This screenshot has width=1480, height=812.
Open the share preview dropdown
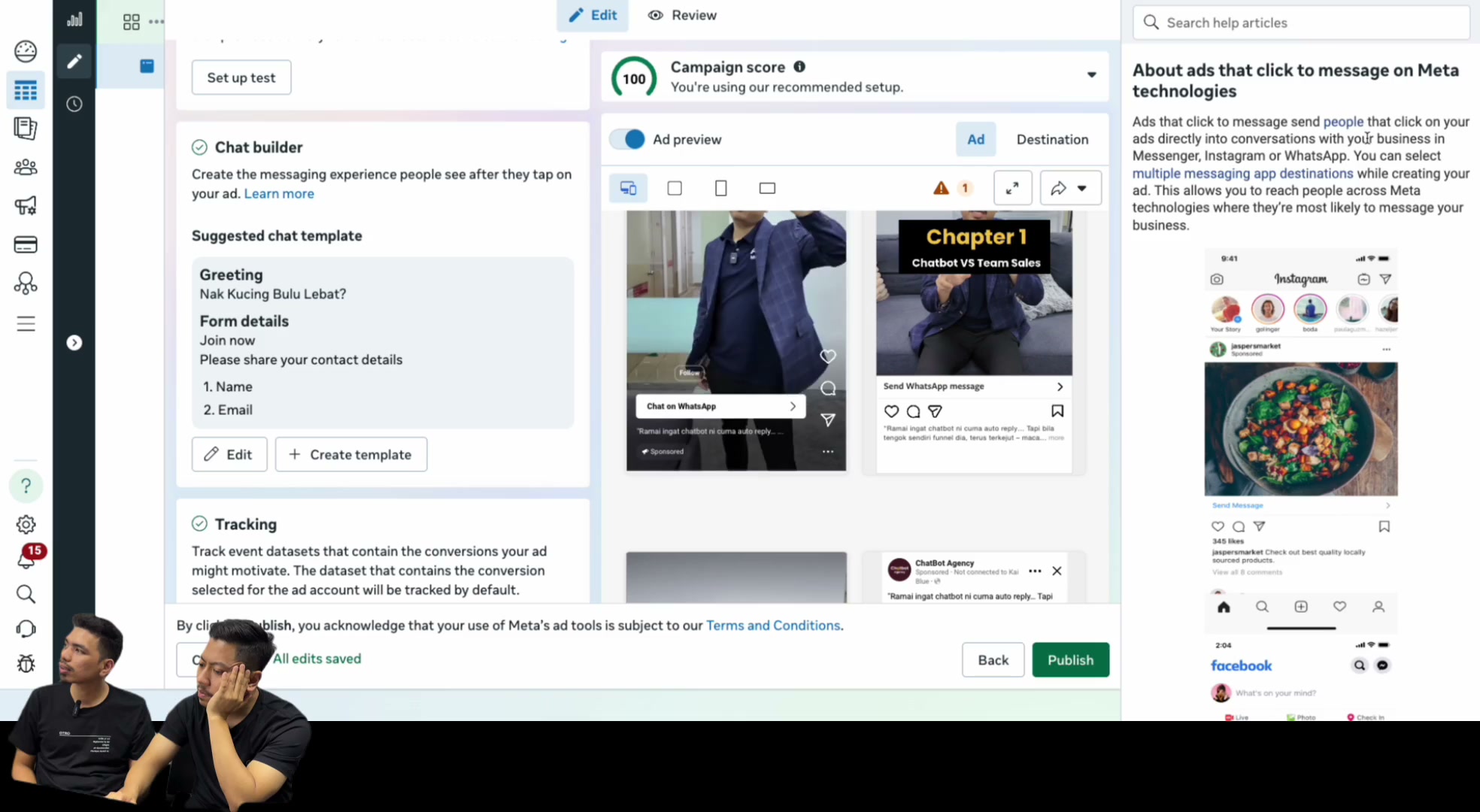pos(1070,188)
